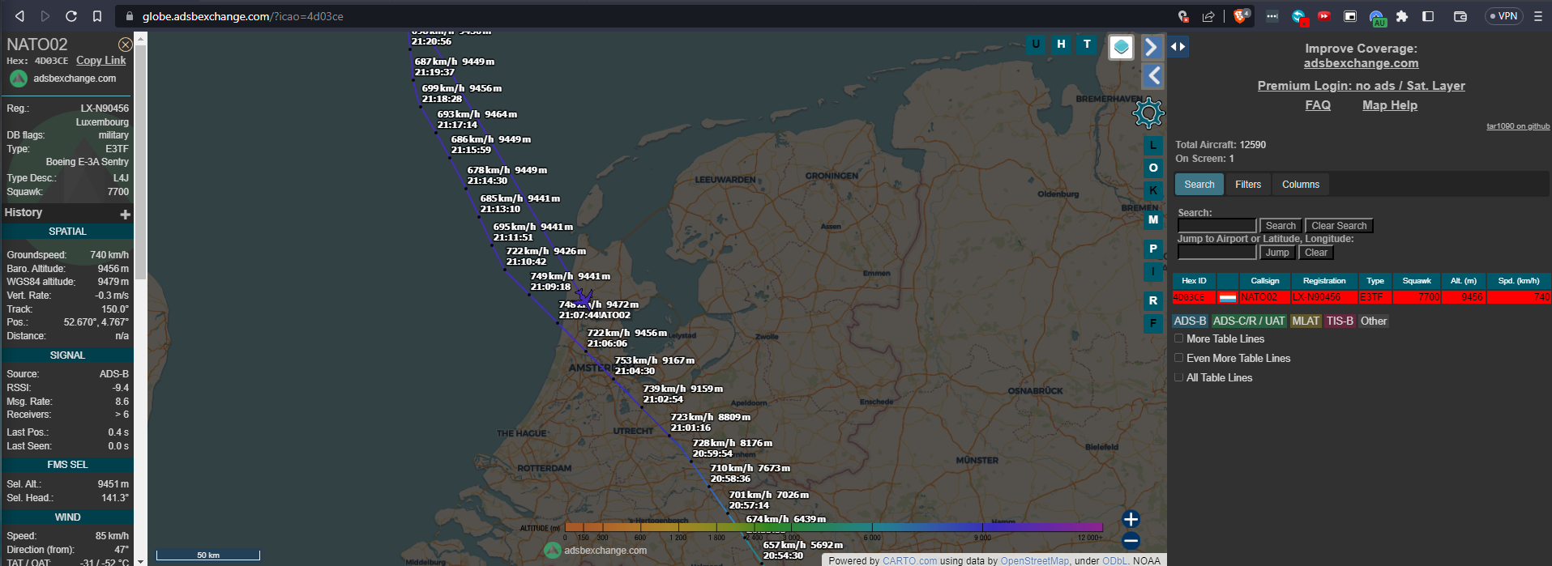Click the K map button
Viewport: 1552px width, 566px height.
click(x=1153, y=190)
